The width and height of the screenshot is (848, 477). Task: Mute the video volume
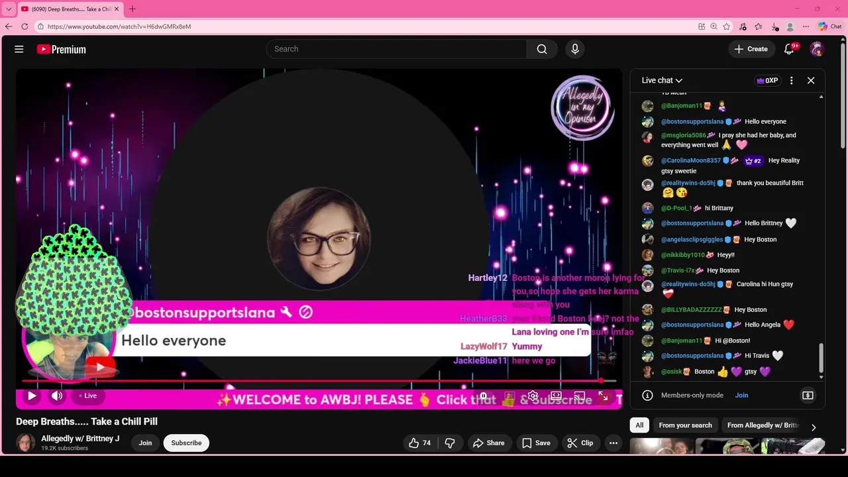tap(57, 396)
